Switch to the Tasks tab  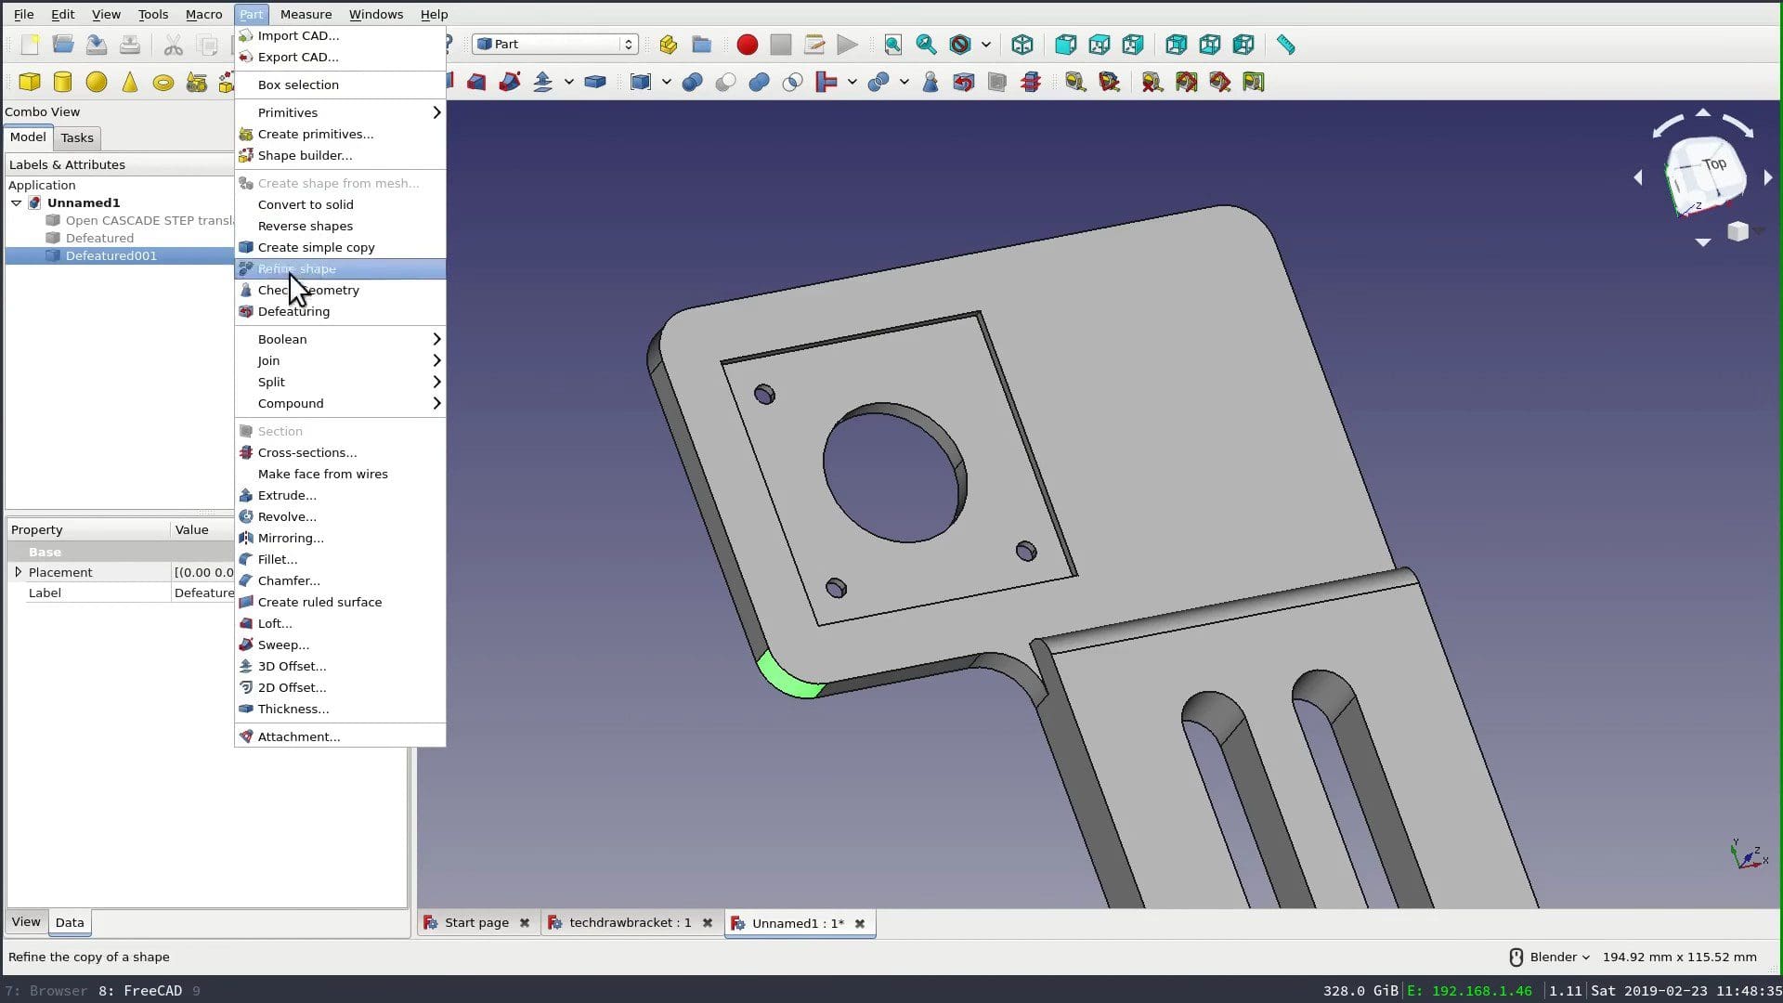click(x=77, y=137)
